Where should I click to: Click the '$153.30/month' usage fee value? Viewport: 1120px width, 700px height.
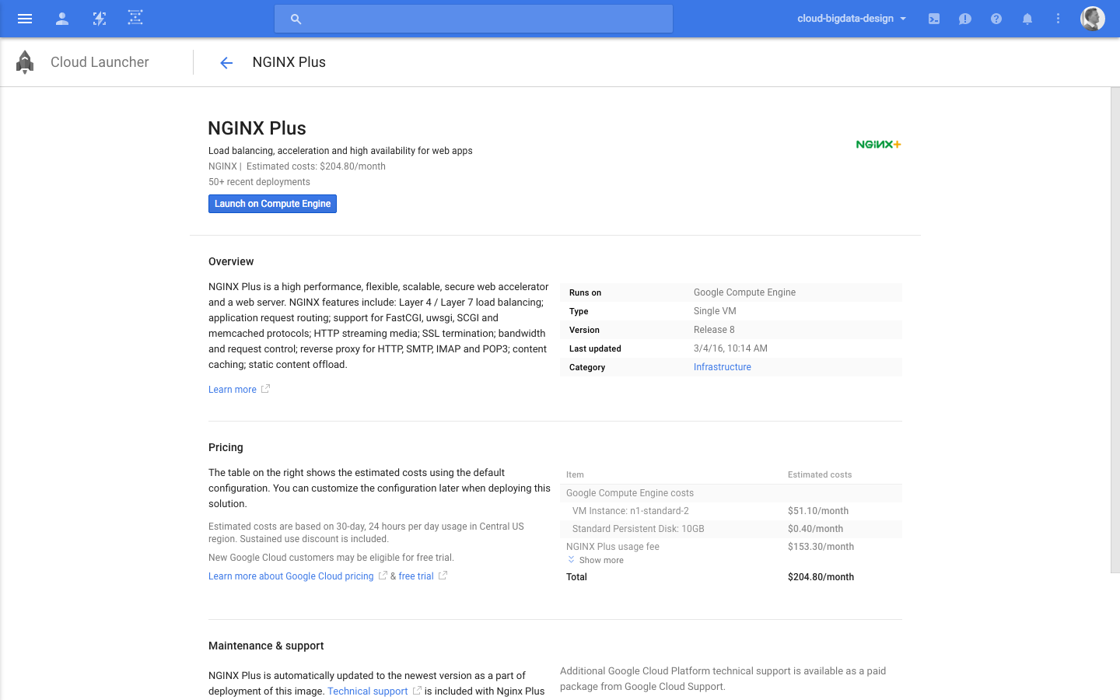(x=821, y=547)
